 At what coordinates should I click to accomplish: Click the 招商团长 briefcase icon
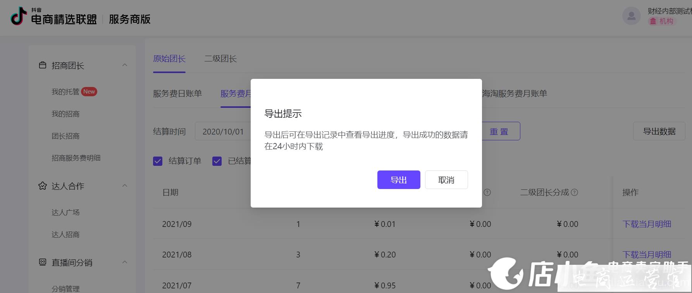(x=43, y=65)
